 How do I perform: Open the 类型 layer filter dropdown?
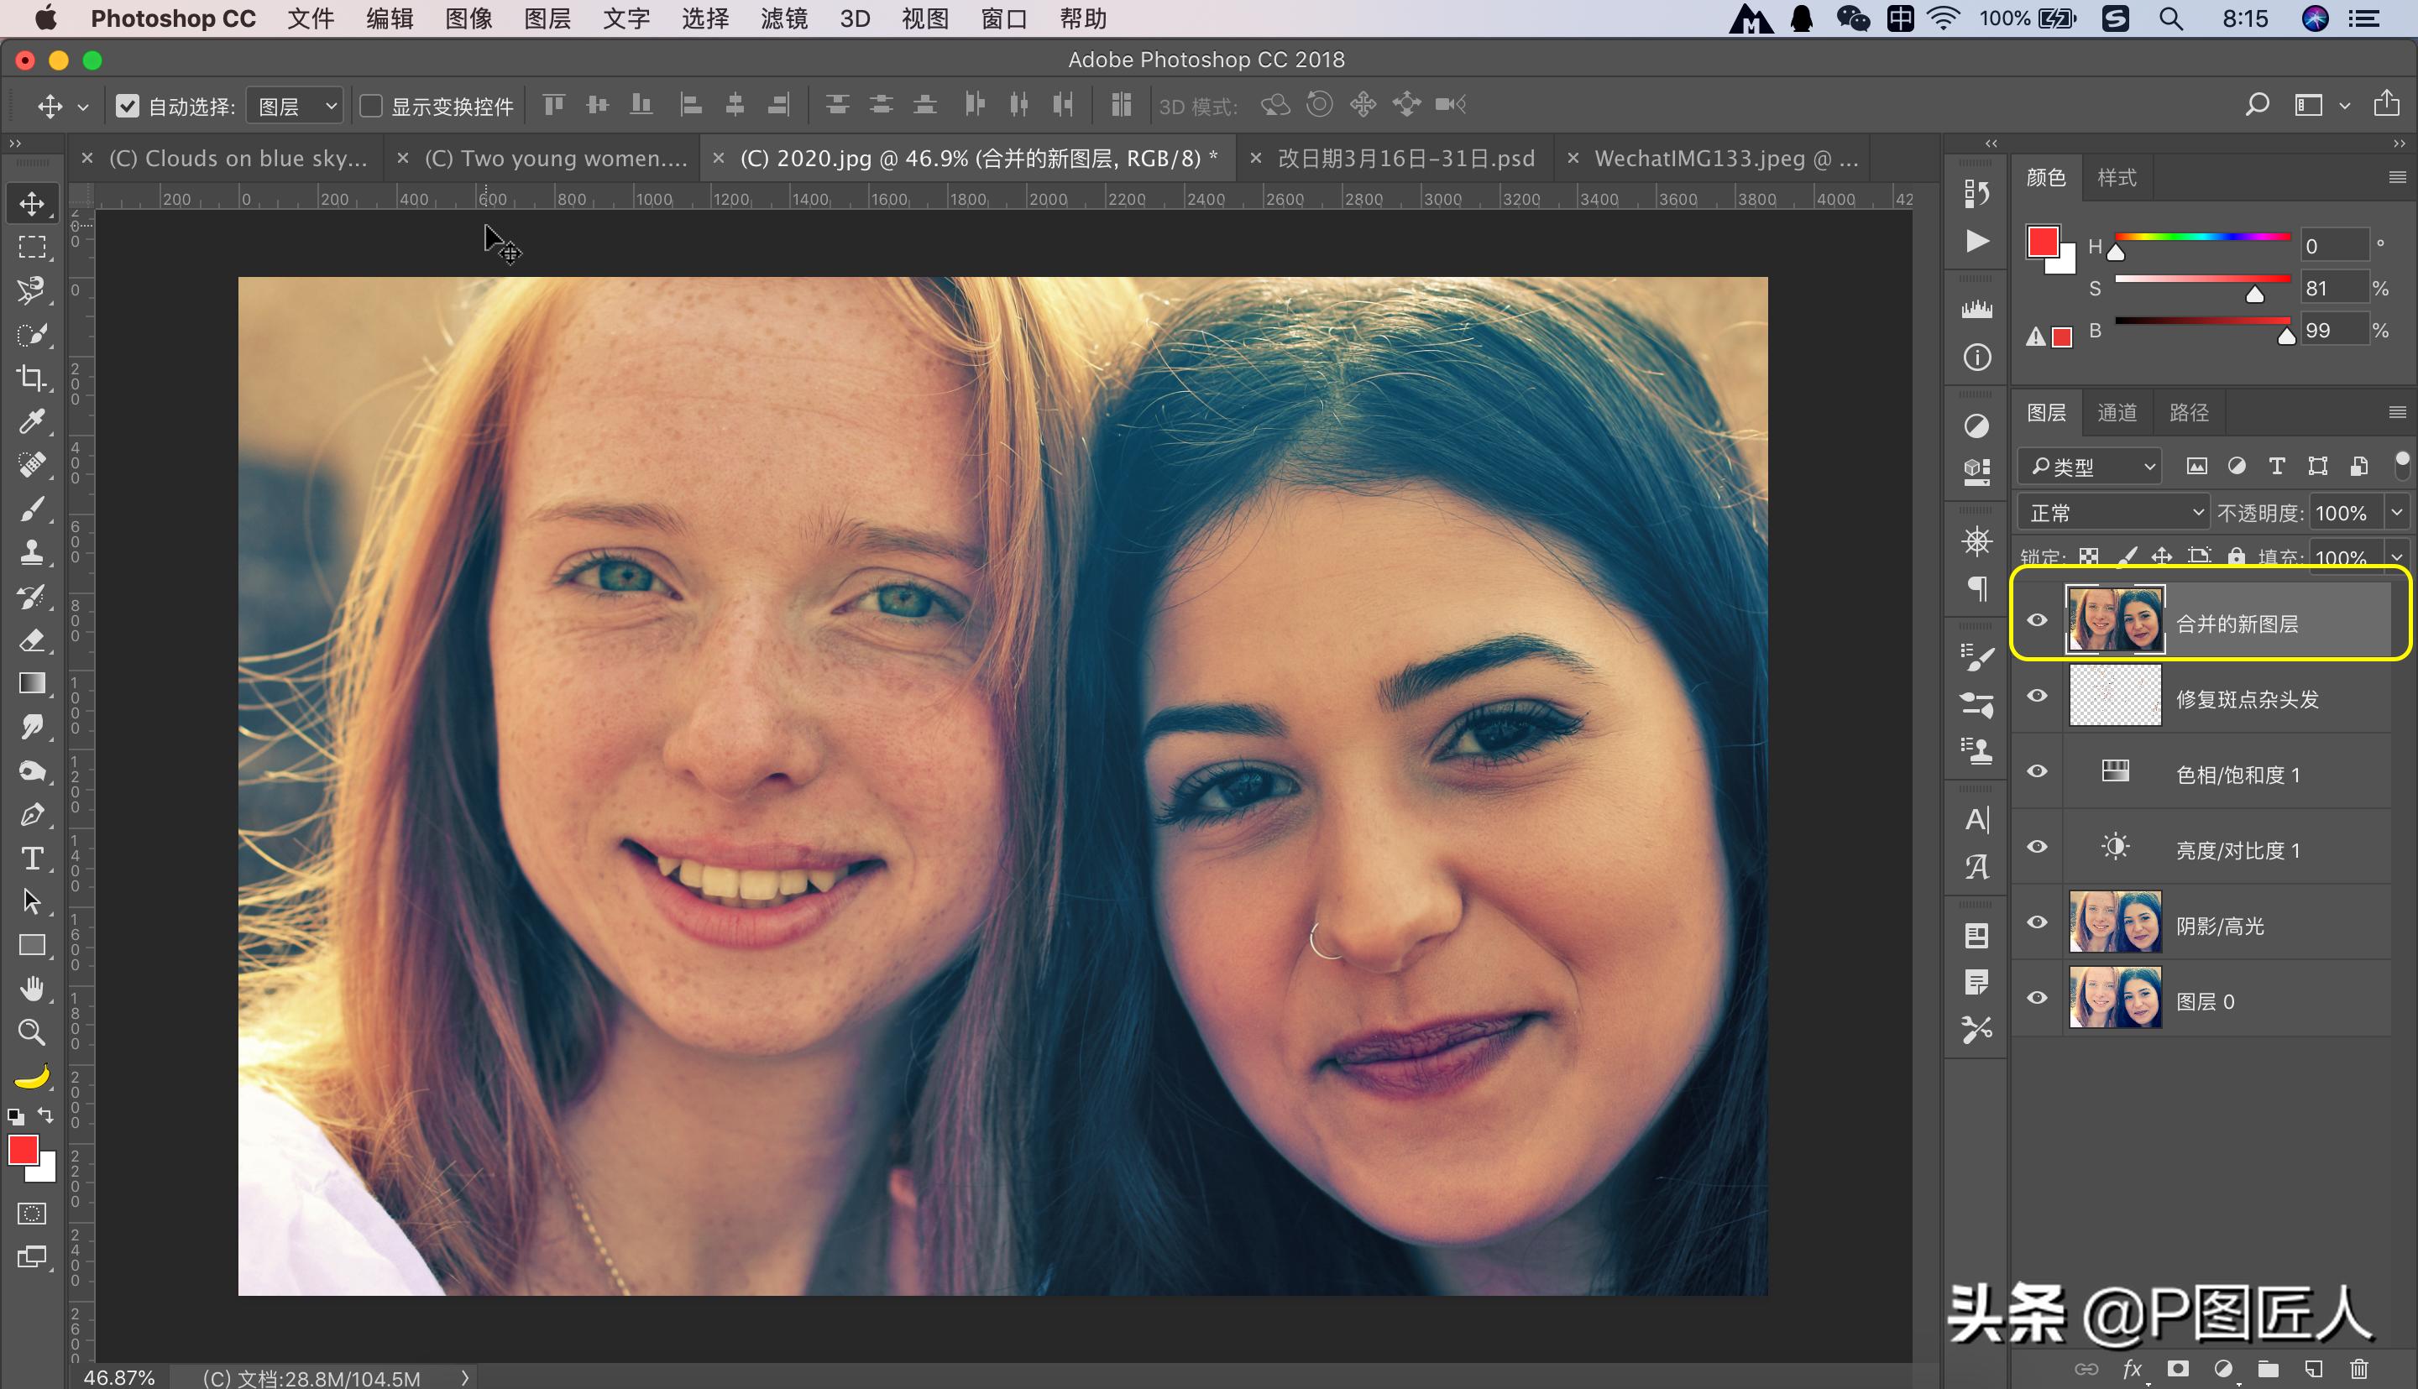pos(2090,467)
